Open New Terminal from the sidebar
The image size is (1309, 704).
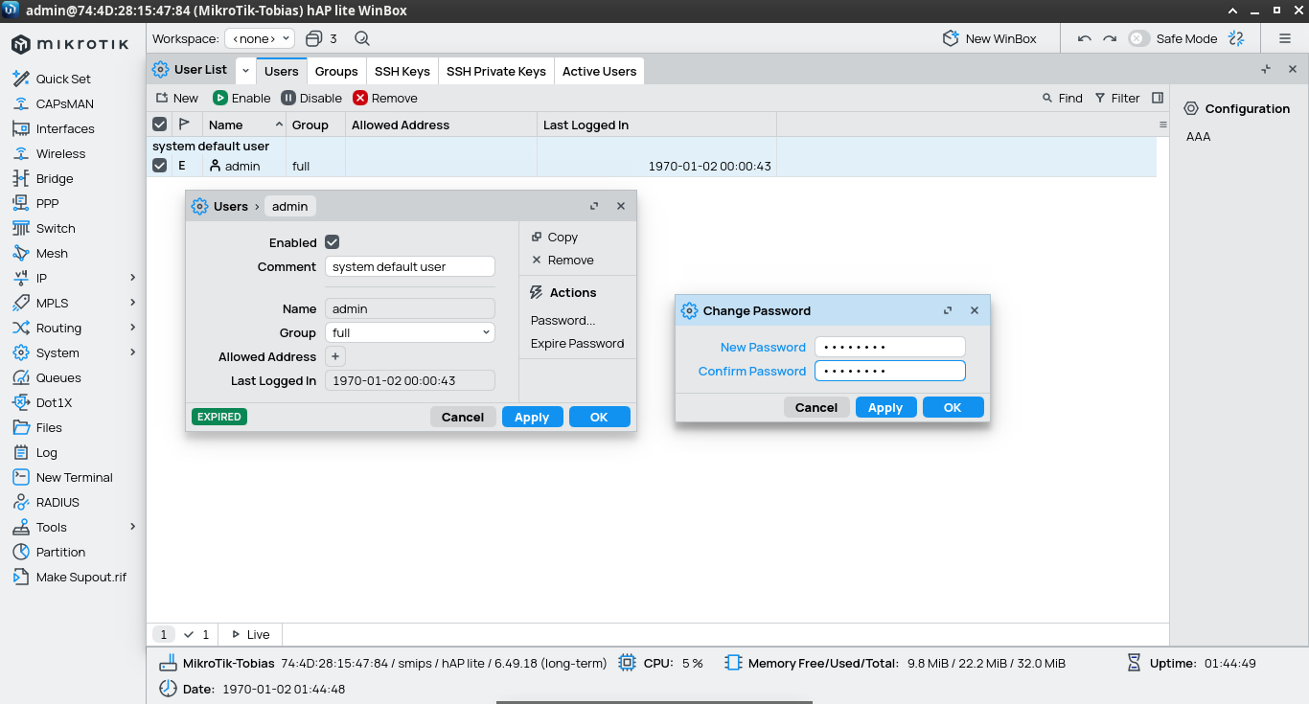[74, 477]
